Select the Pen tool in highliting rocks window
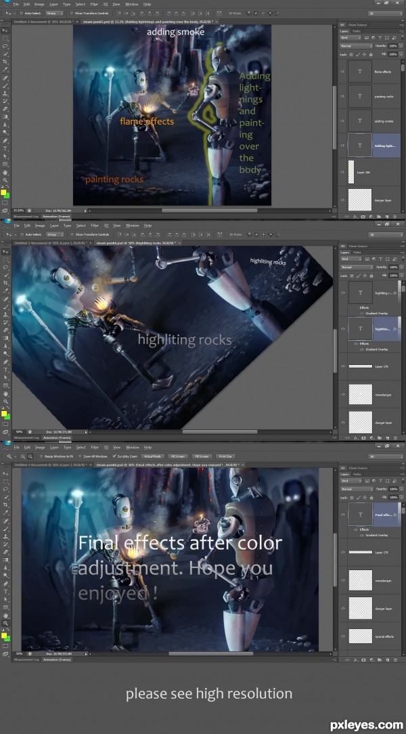Viewport: 406px width, 734px height. coord(5,362)
